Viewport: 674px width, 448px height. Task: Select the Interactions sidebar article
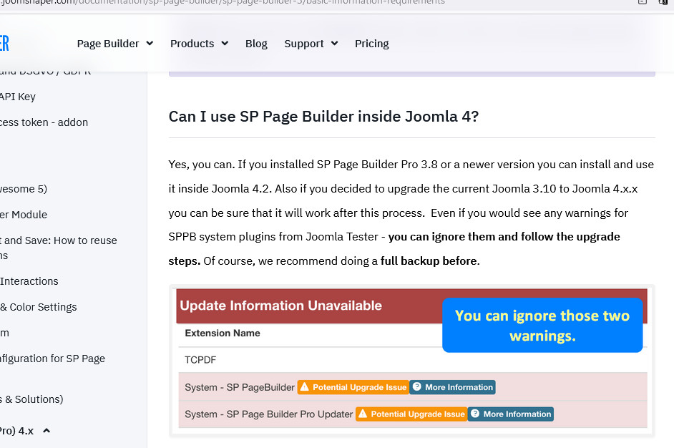pyautogui.click(x=29, y=281)
